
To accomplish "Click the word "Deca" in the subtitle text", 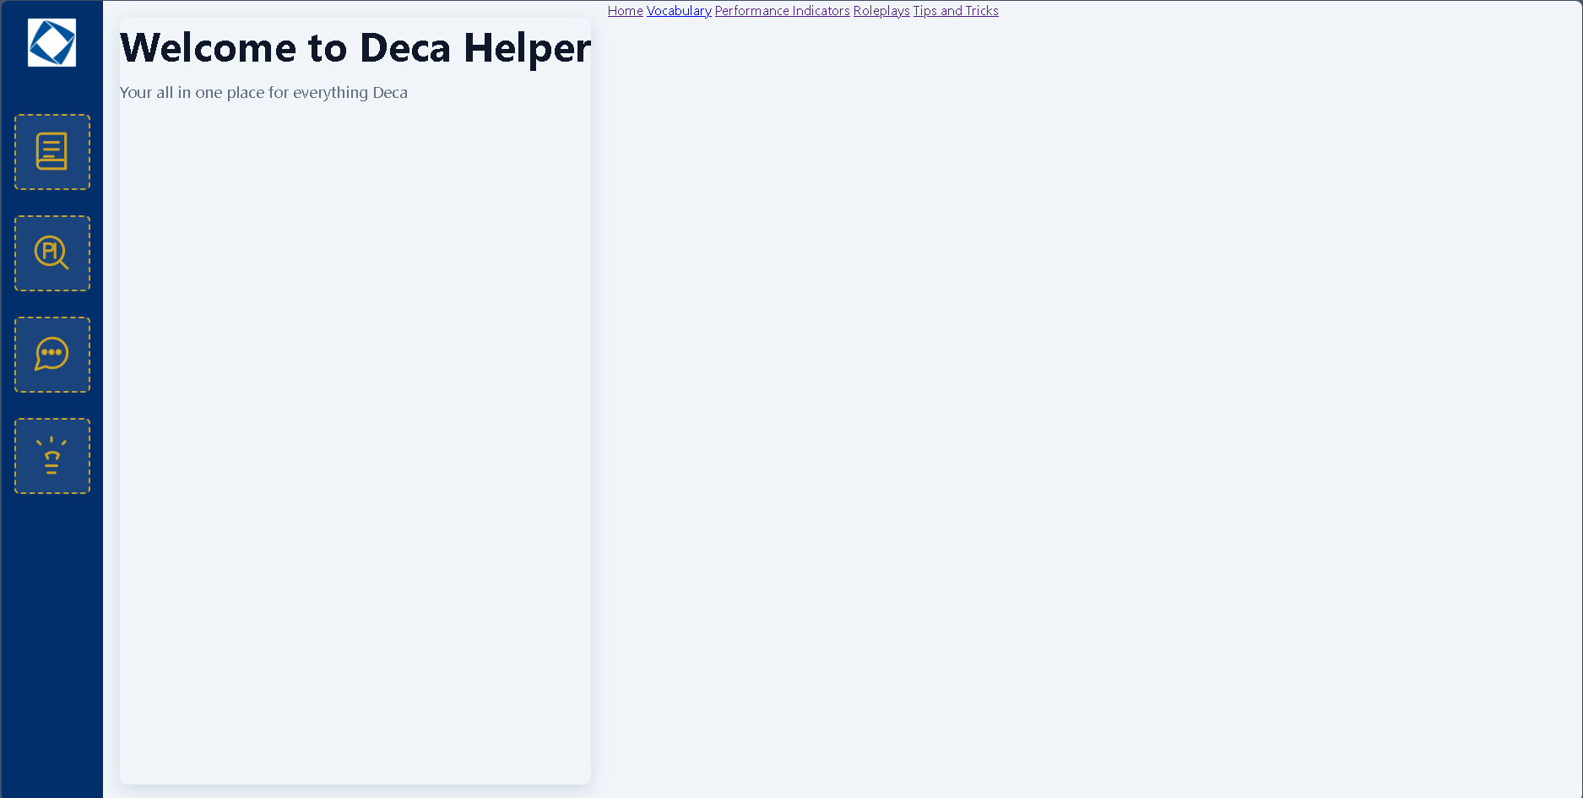I will [x=390, y=93].
